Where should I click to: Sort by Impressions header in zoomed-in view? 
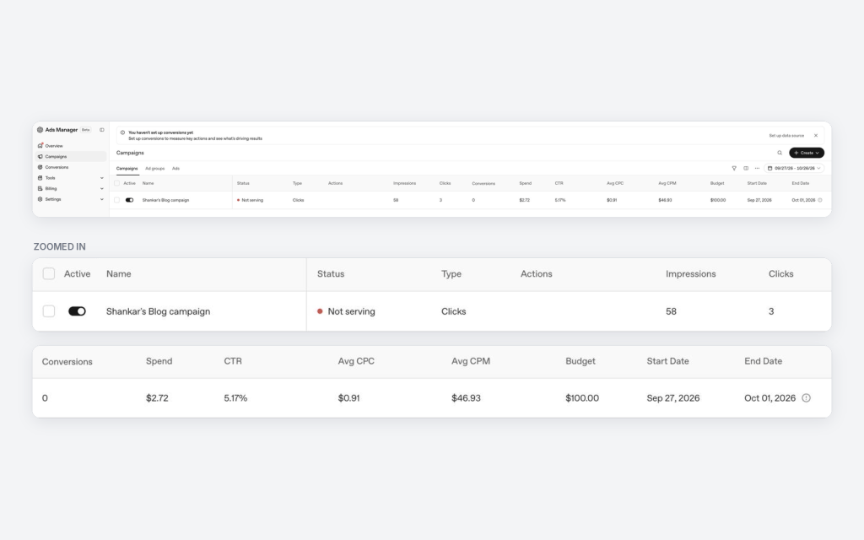coord(690,274)
